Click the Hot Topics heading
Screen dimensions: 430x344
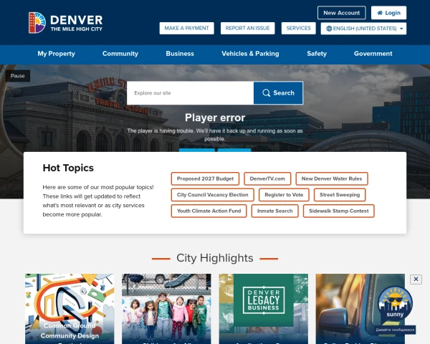(68, 168)
